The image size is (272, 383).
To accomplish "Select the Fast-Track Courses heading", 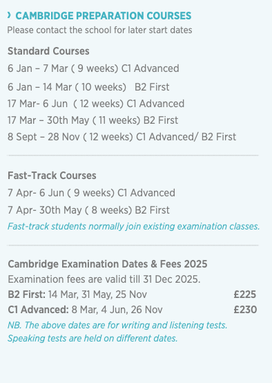I will pyautogui.click(x=52, y=176).
